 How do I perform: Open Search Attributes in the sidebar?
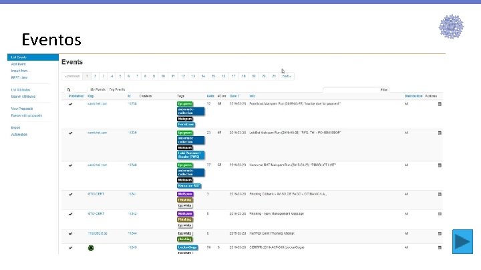click(23, 97)
